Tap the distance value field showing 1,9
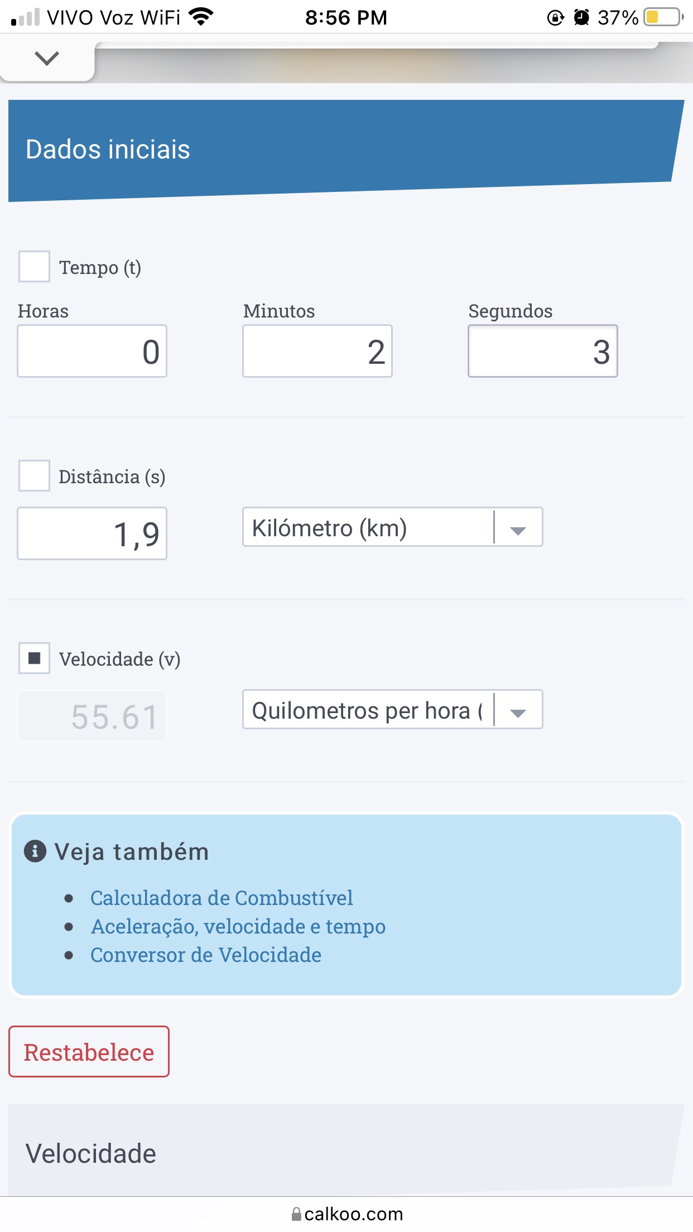This screenshot has width=693, height=1232. coord(92,533)
